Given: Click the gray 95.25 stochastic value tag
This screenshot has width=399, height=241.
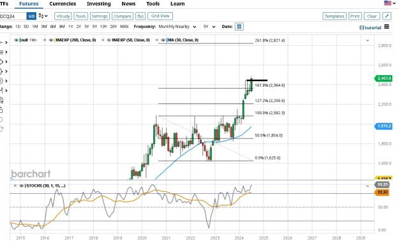Looking at the screenshot, I should (x=382, y=184).
